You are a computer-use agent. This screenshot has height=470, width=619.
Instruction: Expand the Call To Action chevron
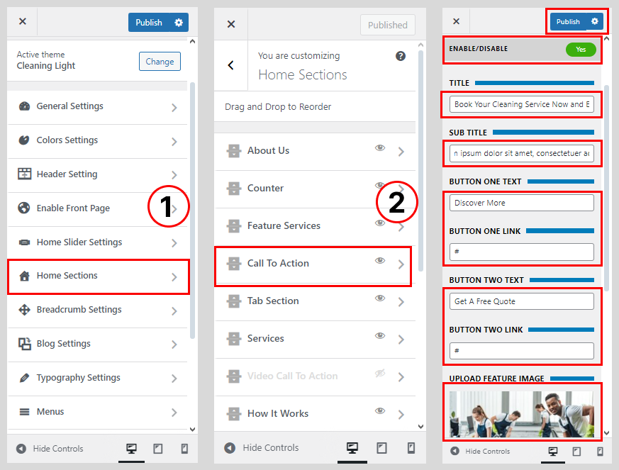[x=401, y=264]
